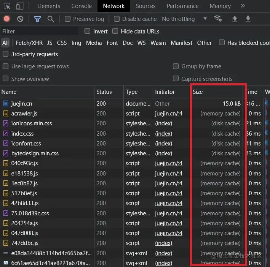
Task: Enable the Preserve log checkbox
Action: (x=67, y=19)
